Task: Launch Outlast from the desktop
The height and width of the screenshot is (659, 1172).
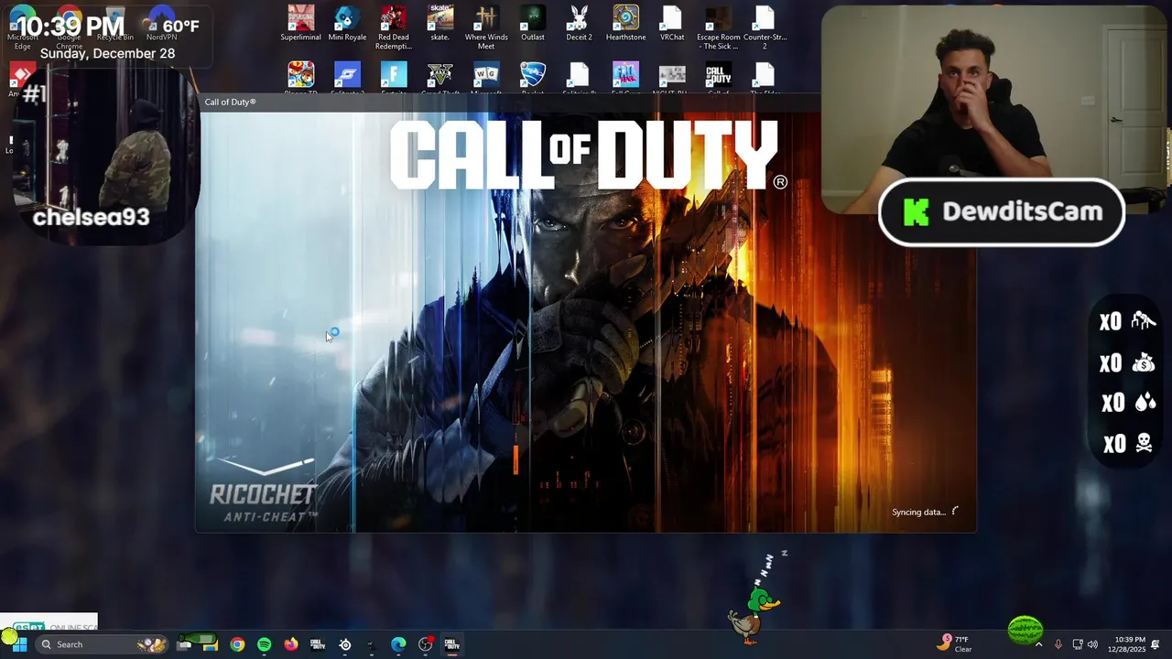Action: point(533,25)
